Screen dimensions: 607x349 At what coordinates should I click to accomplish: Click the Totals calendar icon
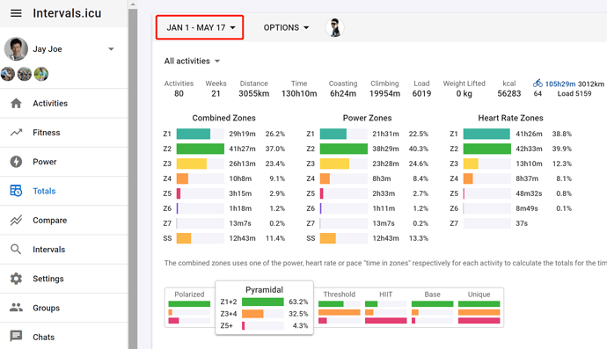click(16, 191)
